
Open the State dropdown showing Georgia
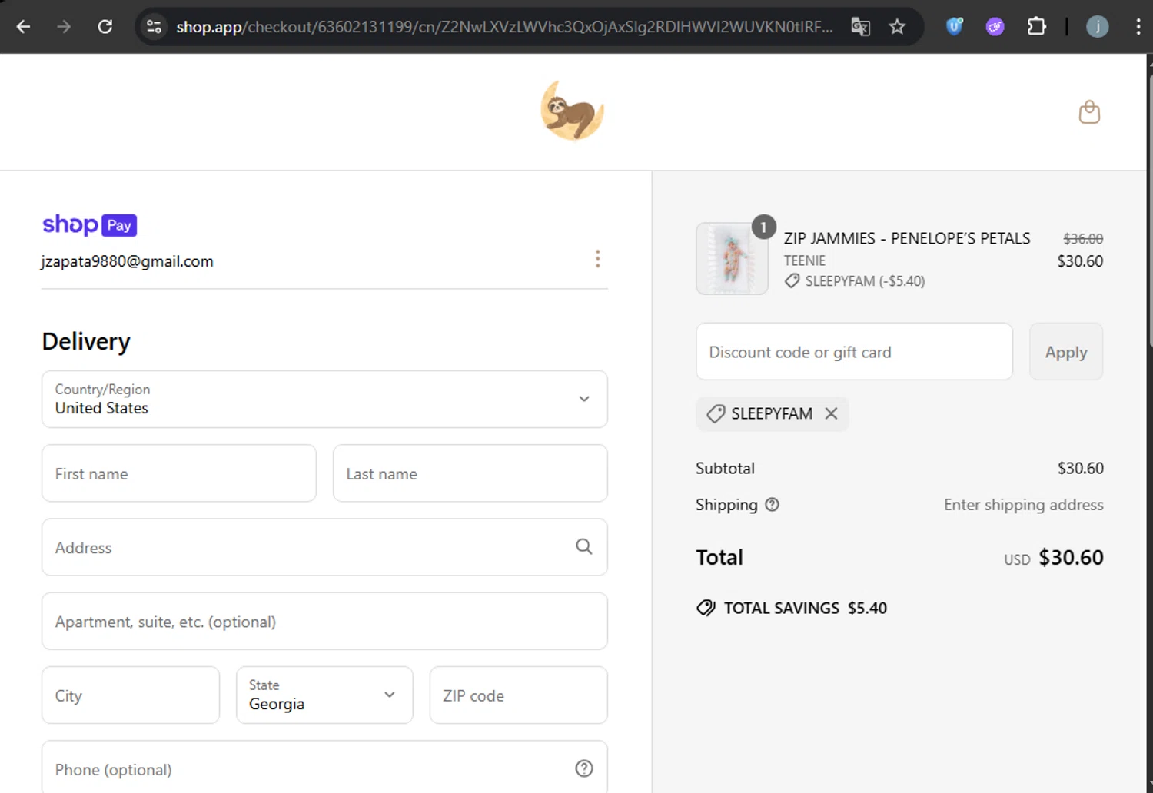pos(324,695)
